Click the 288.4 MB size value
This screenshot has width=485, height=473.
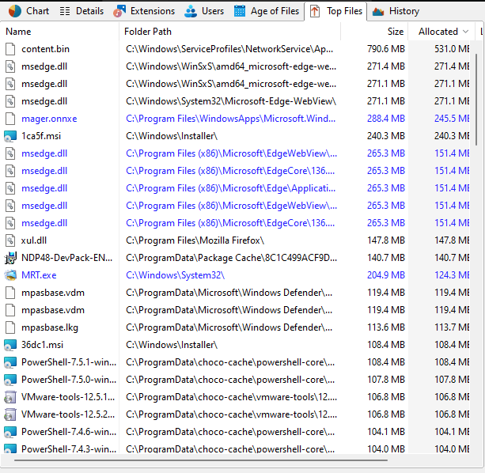[386, 119]
